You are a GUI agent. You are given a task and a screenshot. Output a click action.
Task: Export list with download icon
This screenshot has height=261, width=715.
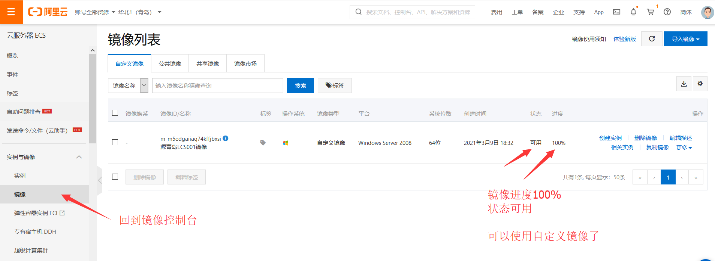(x=684, y=84)
